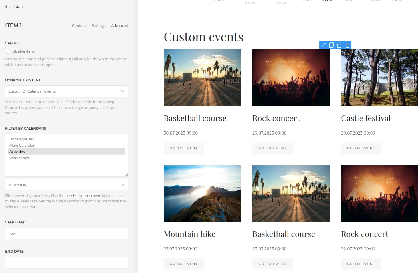Click GO TO EVENT under Basketball course
418x273 pixels.
(x=184, y=148)
